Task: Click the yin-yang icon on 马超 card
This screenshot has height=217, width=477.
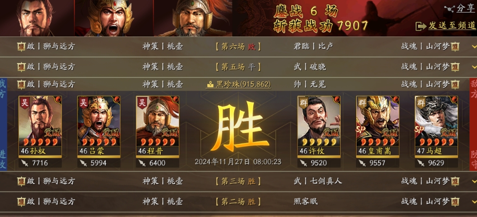Action: (x=454, y=99)
